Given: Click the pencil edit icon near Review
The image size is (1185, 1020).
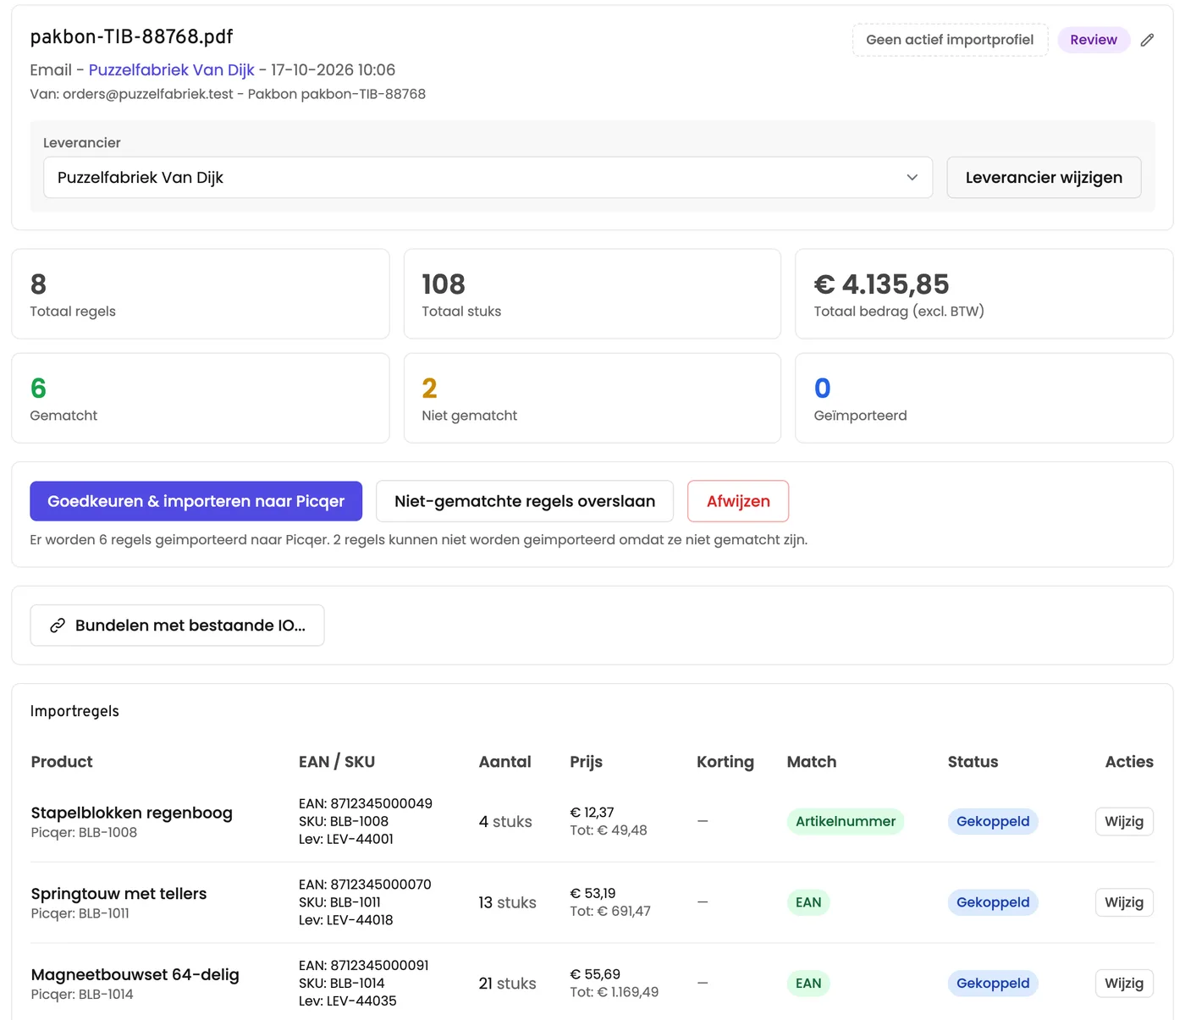Looking at the screenshot, I should (x=1147, y=40).
